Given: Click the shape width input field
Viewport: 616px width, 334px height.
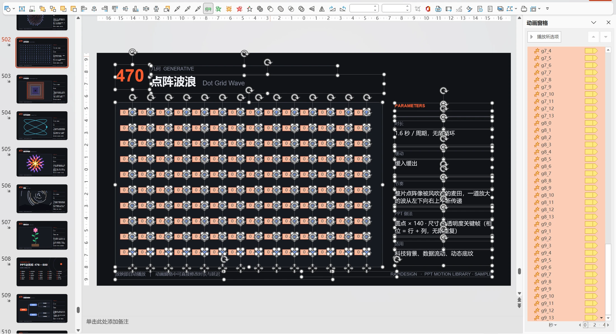Looking at the screenshot, I should pos(393,9).
